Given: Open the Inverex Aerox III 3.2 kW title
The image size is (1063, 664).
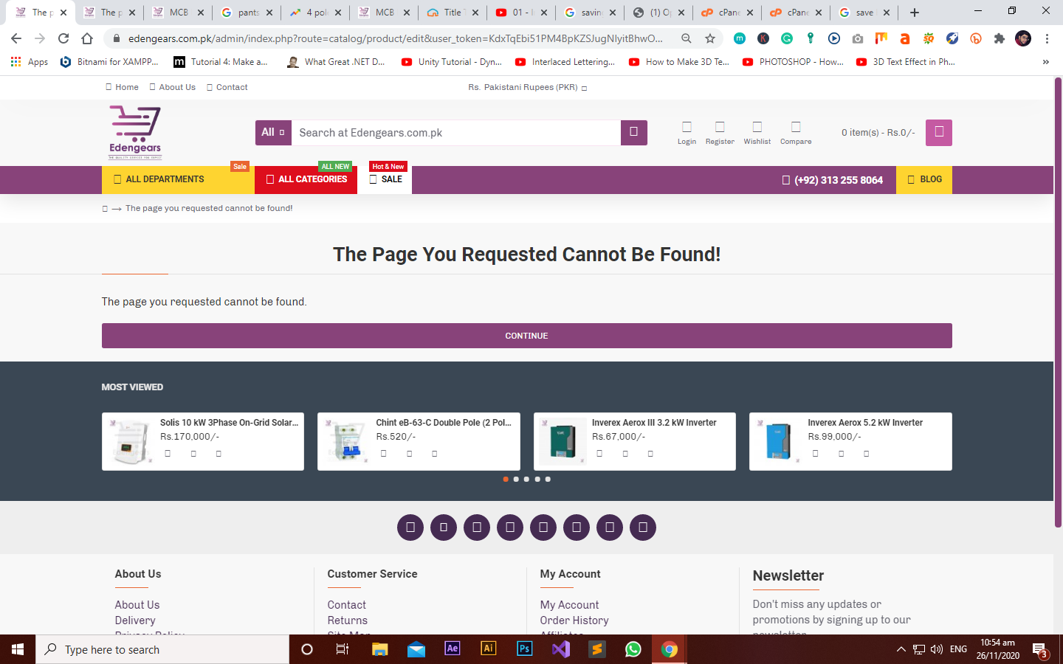Looking at the screenshot, I should pyautogui.click(x=654, y=423).
